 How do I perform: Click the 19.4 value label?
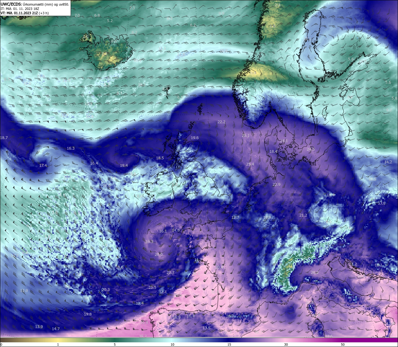pos(124,166)
